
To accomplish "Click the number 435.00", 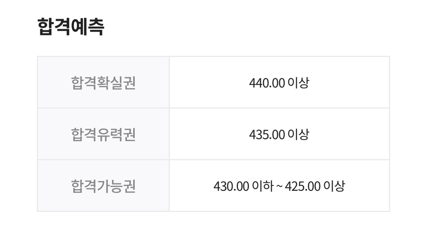I will [267, 135].
